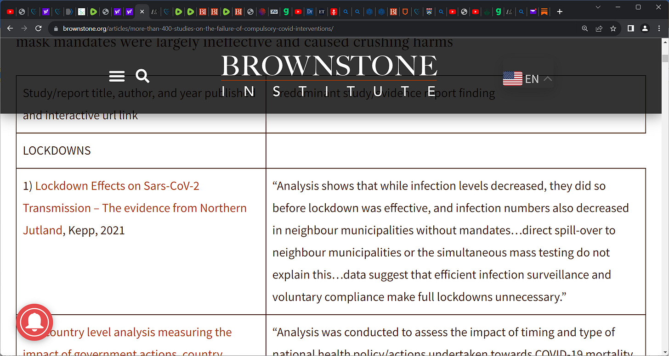
Task: Open the zoom magnifier in the address bar
Action: pos(585,28)
